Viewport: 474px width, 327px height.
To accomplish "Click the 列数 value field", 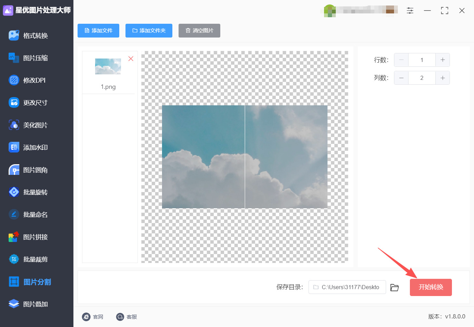I will point(422,78).
